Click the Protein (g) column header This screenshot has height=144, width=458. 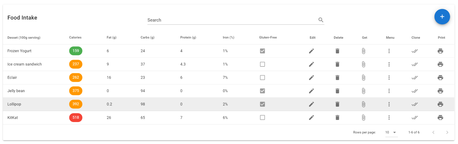tap(188, 38)
